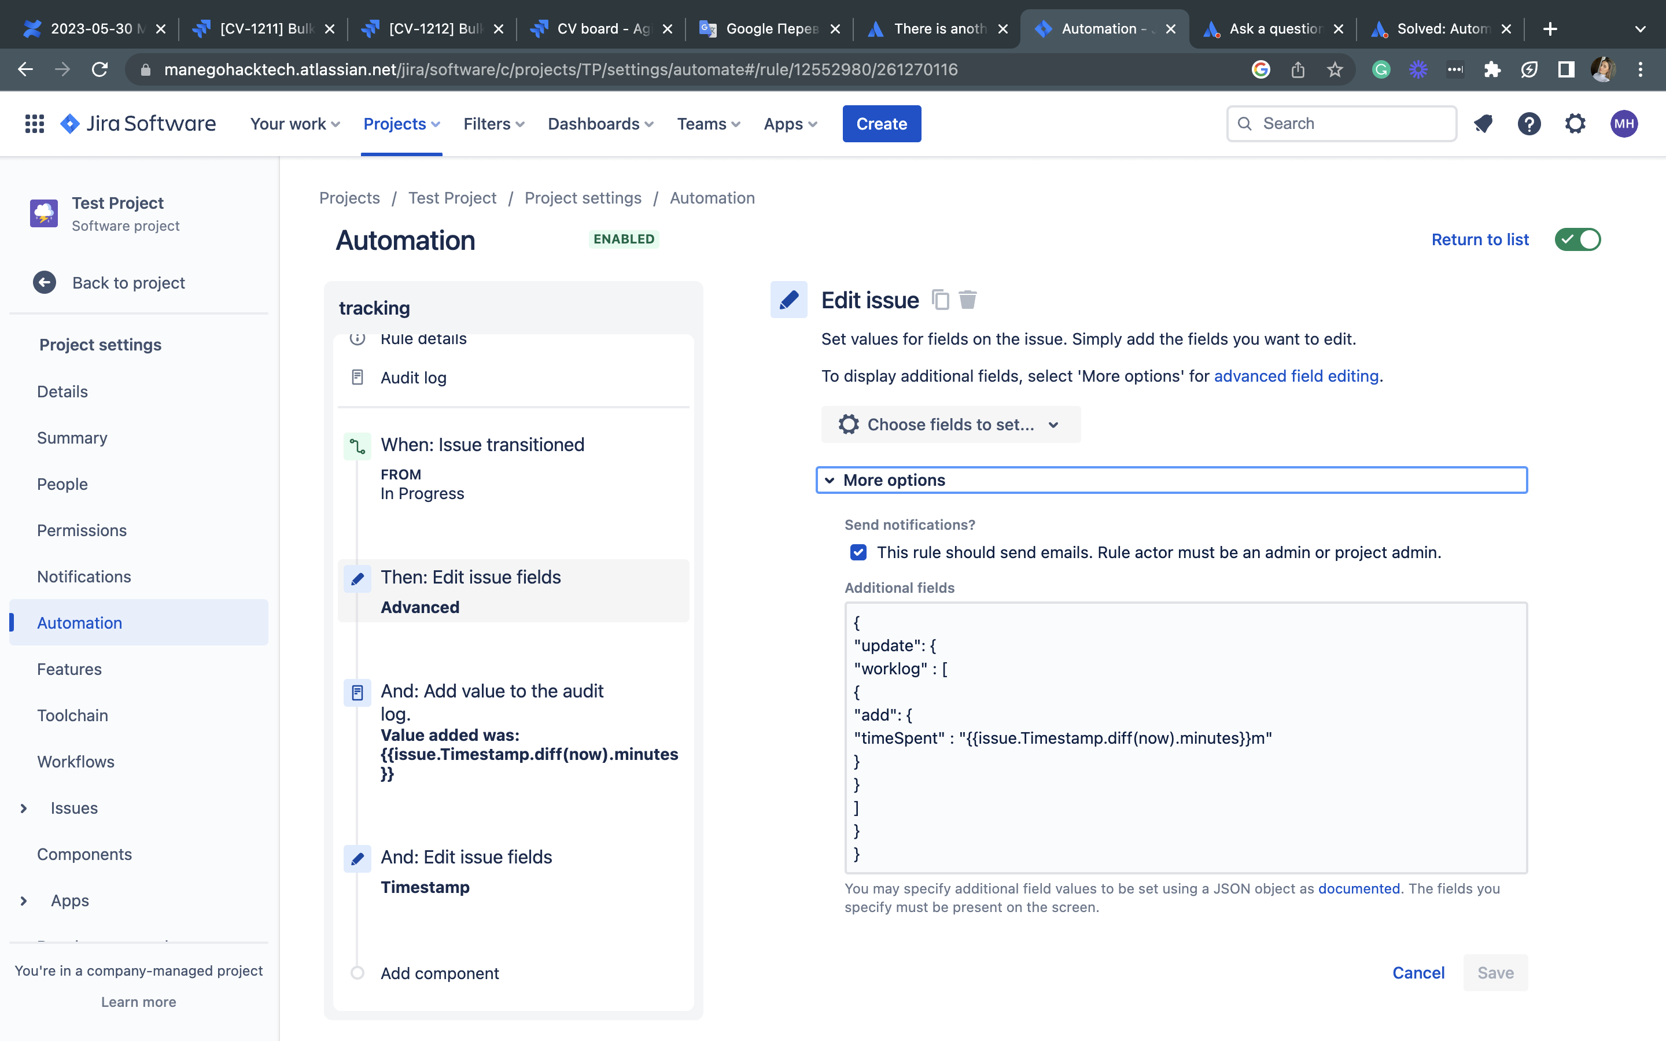Reload the page in browser
This screenshot has width=1666, height=1041.
point(100,69)
